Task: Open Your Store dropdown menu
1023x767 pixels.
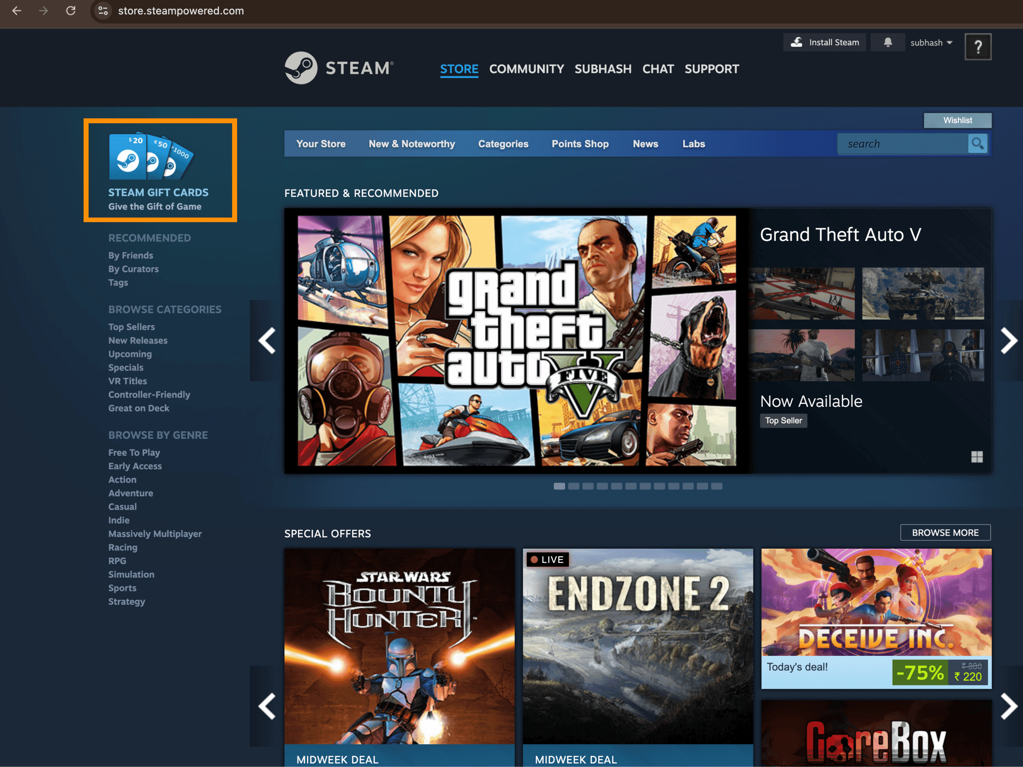Action: [321, 144]
